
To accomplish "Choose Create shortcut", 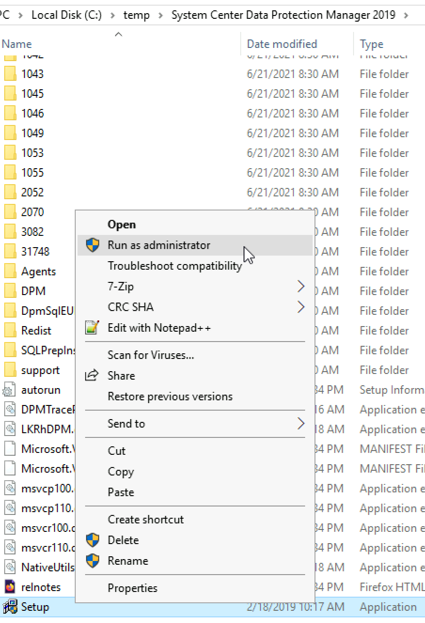I will pyautogui.click(x=146, y=520).
